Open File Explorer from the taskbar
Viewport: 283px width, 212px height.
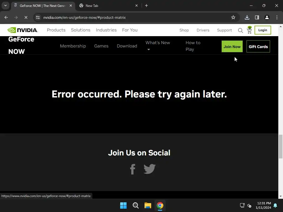pyautogui.click(x=148, y=205)
